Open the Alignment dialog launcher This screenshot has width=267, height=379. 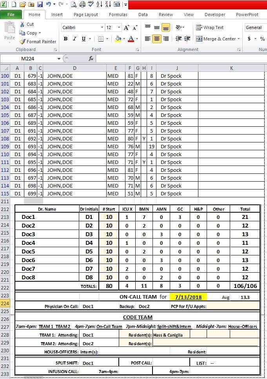[x=239, y=49]
